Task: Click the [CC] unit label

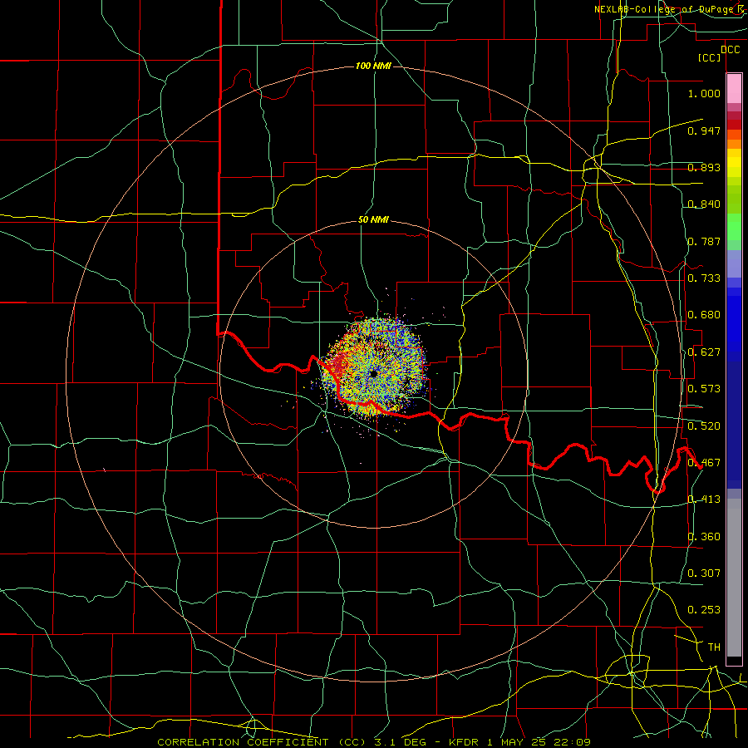Action: [710, 58]
